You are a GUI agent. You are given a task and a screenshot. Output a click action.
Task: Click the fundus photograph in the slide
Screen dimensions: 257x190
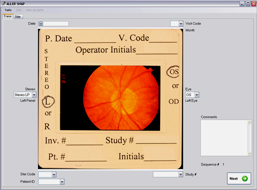tap(110, 98)
